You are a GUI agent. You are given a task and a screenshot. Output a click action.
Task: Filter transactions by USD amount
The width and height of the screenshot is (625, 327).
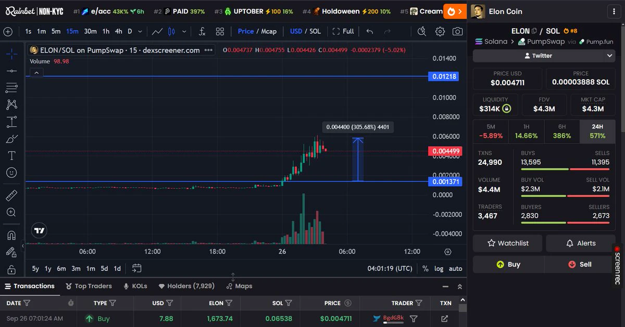pyautogui.click(x=169, y=303)
